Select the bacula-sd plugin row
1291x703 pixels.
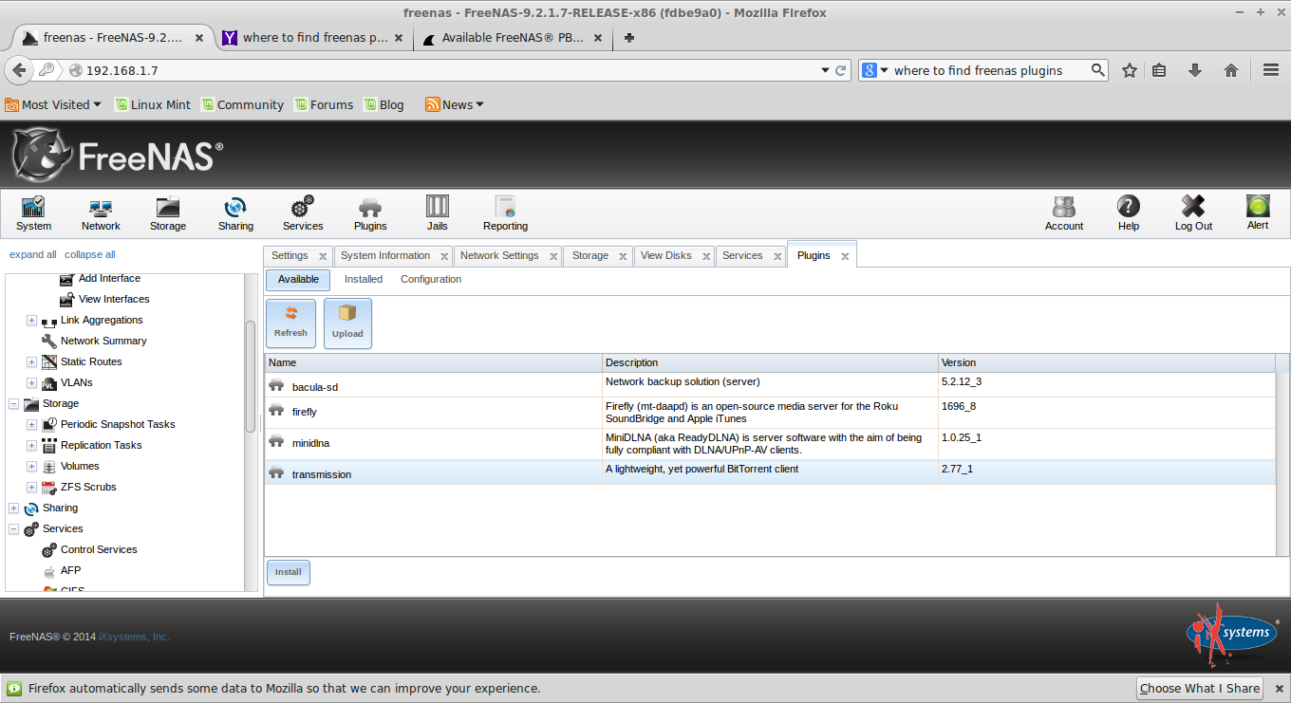point(770,385)
